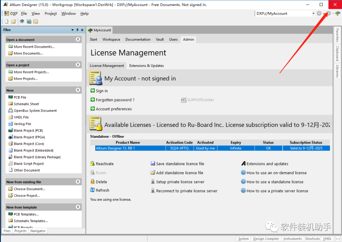Click the OpenBus System Document icon
The width and height of the screenshot is (342, 242).
10,110
